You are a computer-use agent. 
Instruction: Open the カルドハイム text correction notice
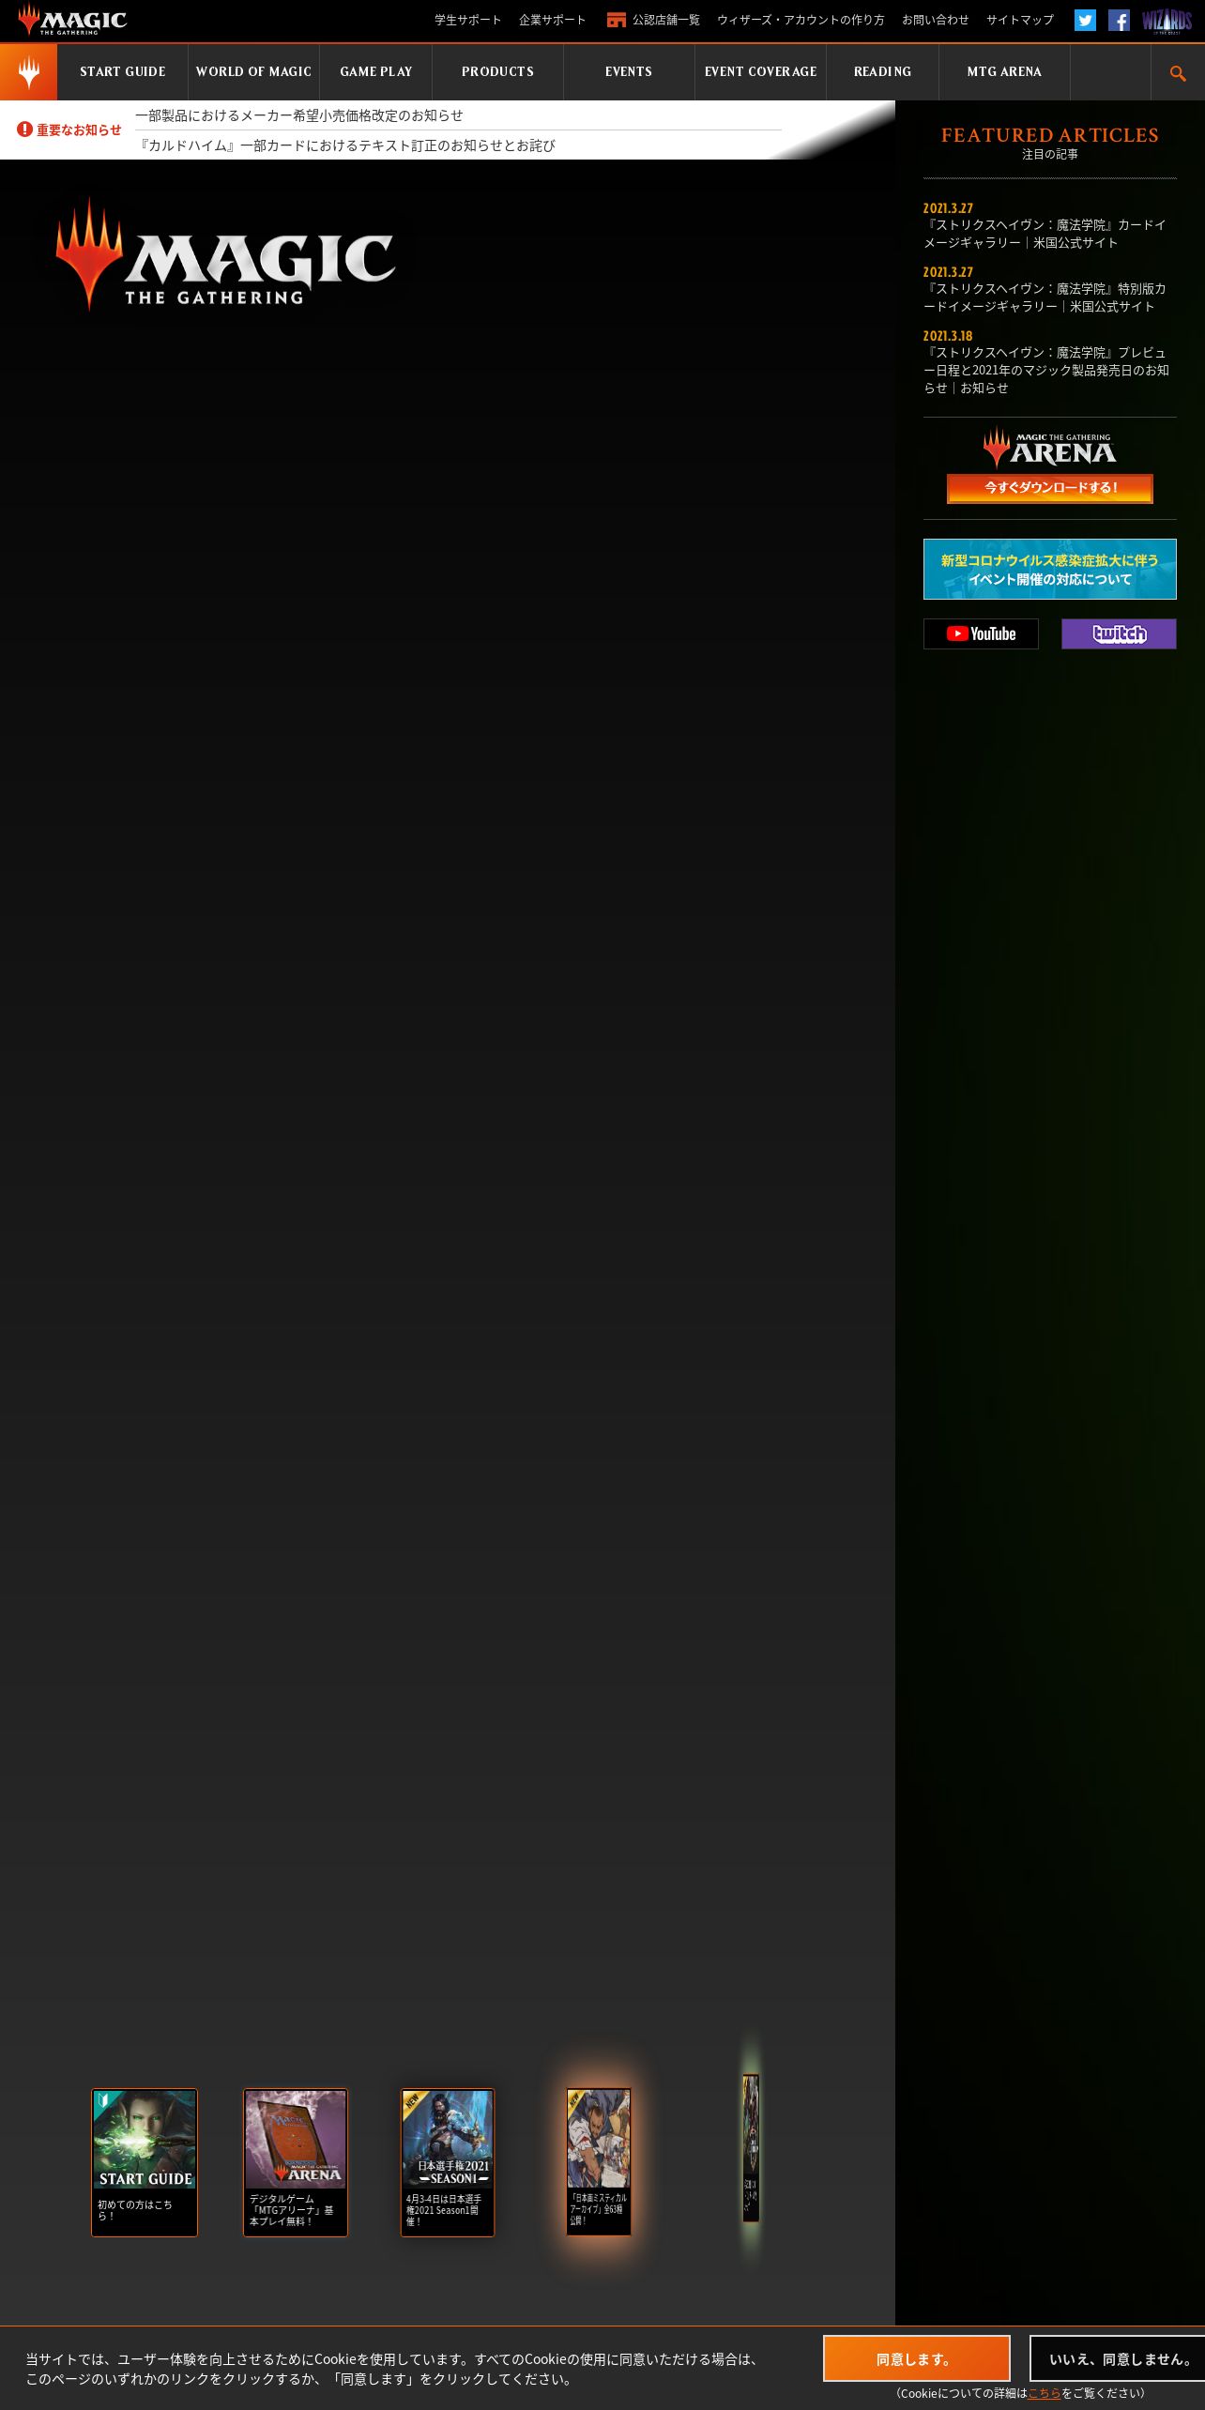345,145
